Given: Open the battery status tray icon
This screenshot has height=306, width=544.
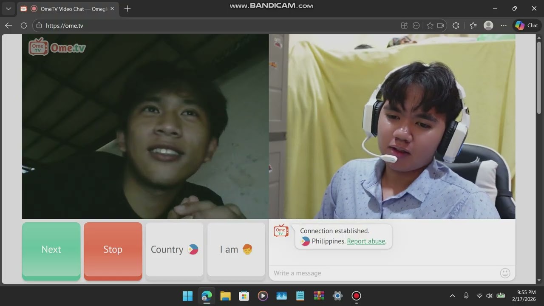Looking at the screenshot, I should (x=501, y=296).
